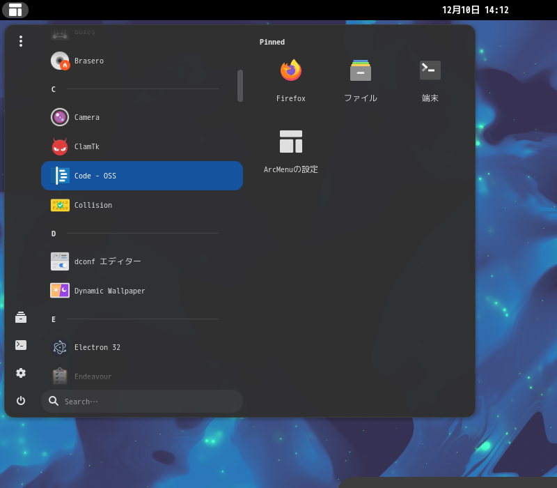557x488 pixels.
Task: Focus the Search… input field
Action: tap(142, 402)
